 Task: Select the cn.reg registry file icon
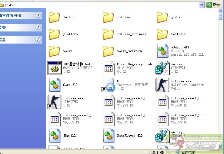point(162,68)
